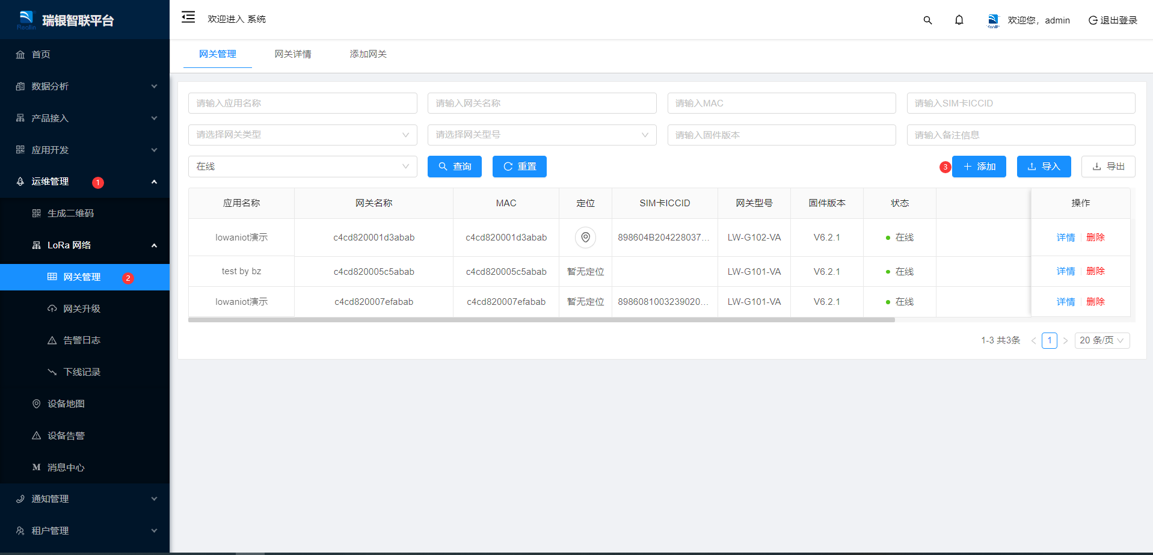Collapse the LoRa 网络 submenu chevron
This screenshot has height=555, width=1153.
tap(154, 245)
